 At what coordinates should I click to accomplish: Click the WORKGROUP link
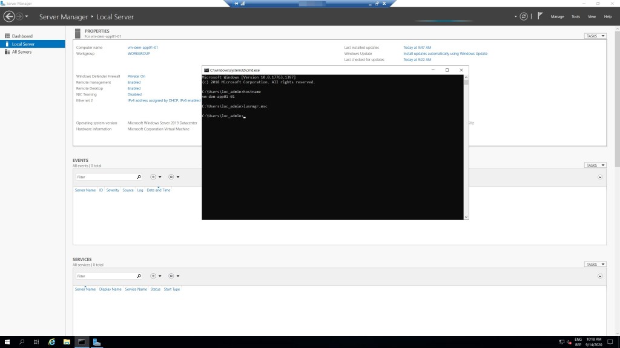(139, 53)
